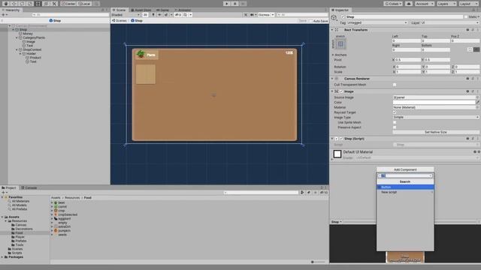Switch to the Scene tab

pyautogui.click(x=119, y=10)
